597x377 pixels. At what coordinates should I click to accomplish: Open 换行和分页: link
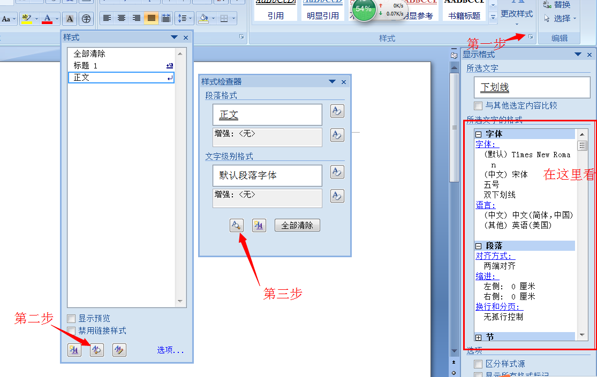point(499,306)
